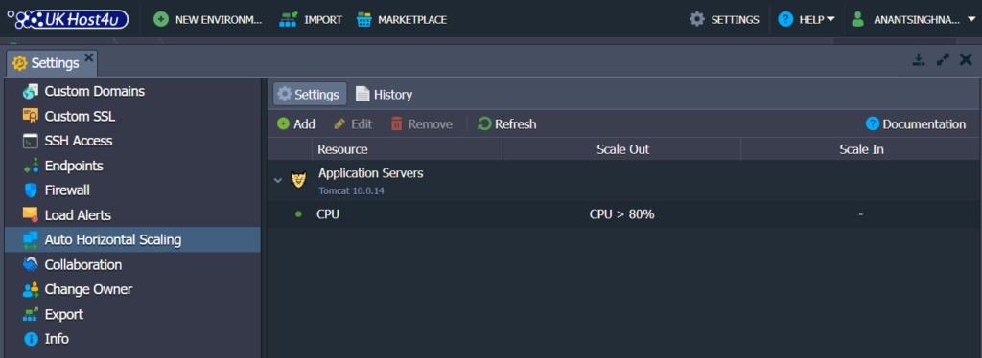Open SSH Access terminal icon
The width and height of the screenshot is (982, 358).
click(x=30, y=142)
